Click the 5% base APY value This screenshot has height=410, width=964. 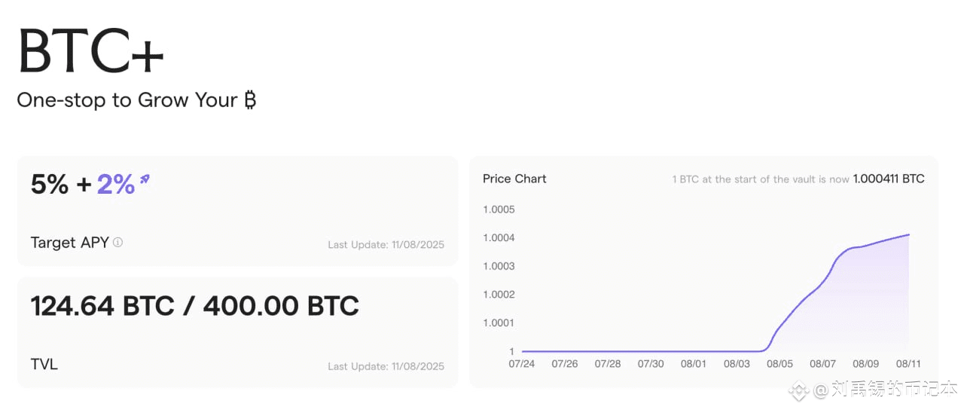(50, 184)
